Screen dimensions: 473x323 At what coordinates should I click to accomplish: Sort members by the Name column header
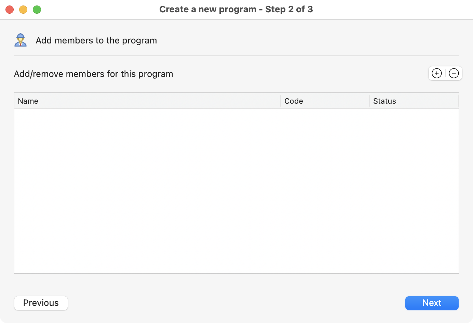click(x=147, y=101)
